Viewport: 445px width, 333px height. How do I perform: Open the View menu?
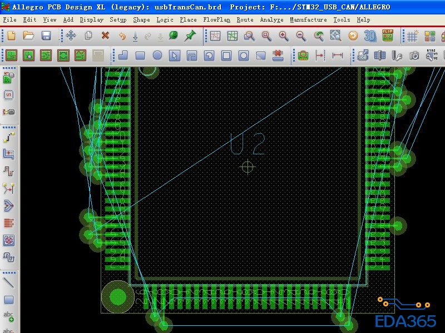(x=50, y=20)
